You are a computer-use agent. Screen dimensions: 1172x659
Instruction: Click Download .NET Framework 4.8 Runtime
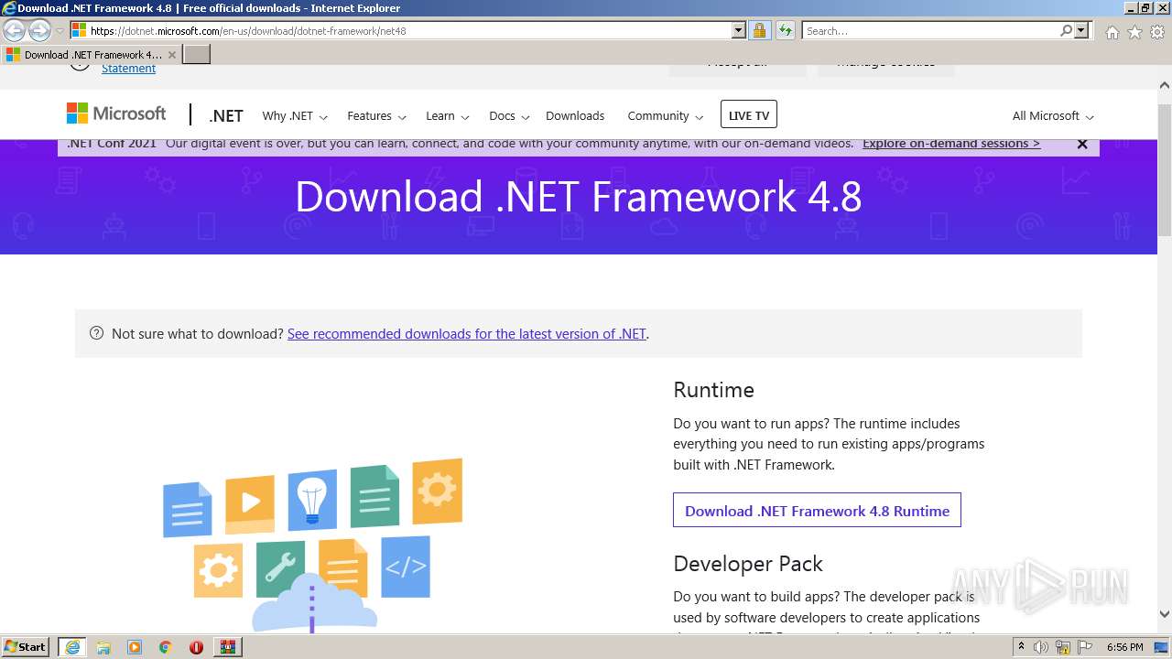pyautogui.click(x=817, y=511)
